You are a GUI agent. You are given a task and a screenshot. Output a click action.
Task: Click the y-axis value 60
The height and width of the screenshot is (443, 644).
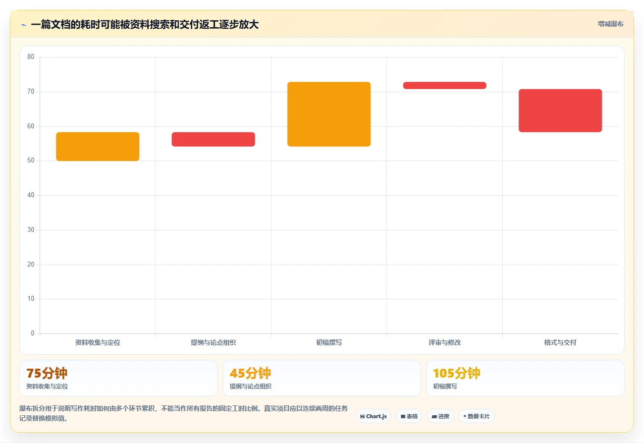click(31, 126)
